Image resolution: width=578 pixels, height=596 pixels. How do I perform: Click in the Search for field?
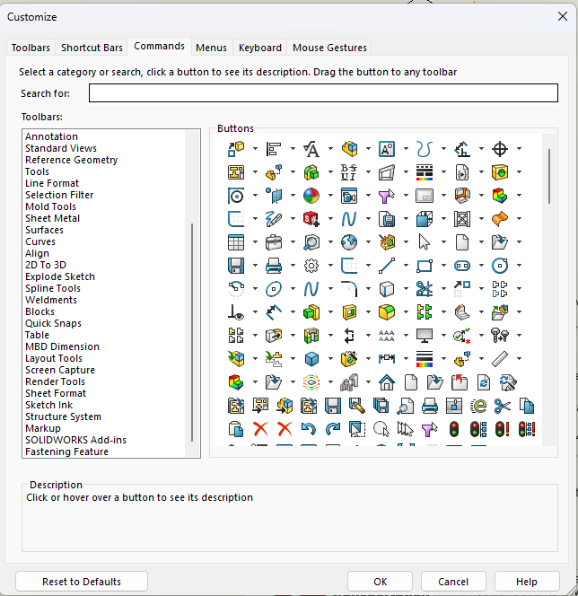(323, 93)
